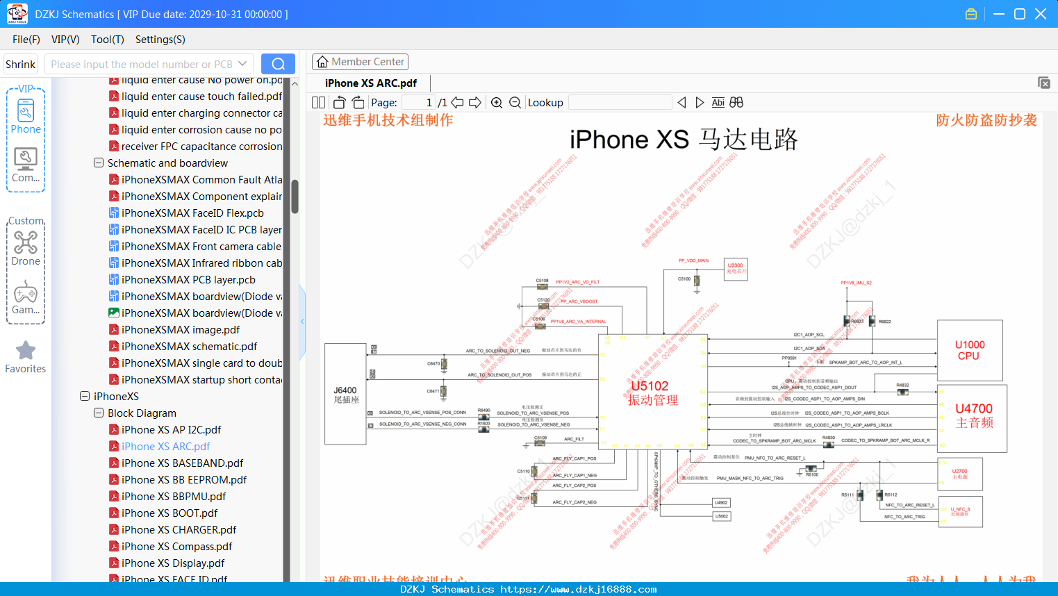Screen dimensions: 1058x596
Task: Open the Tool(T) menu
Action: [x=107, y=40]
